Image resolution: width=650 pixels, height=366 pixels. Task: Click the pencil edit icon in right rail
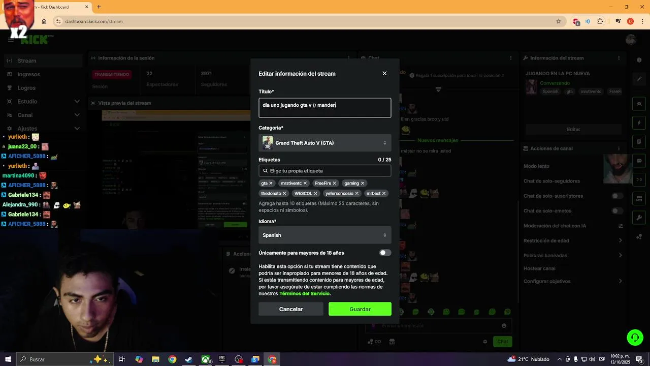[639, 79]
